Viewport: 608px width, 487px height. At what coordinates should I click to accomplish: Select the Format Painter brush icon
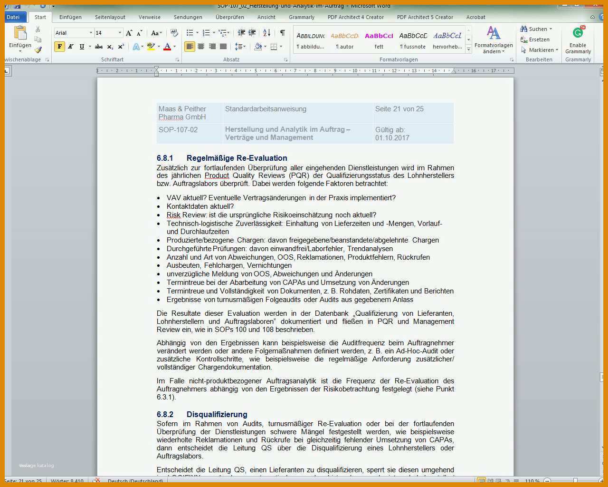(38, 49)
